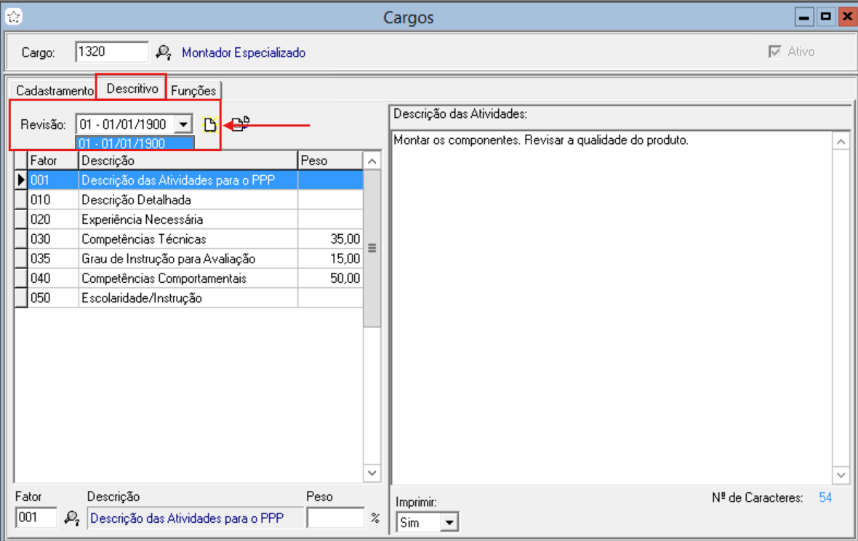Click the copy revision icon
This screenshot has height=541, width=858.
pyautogui.click(x=241, y=124)
